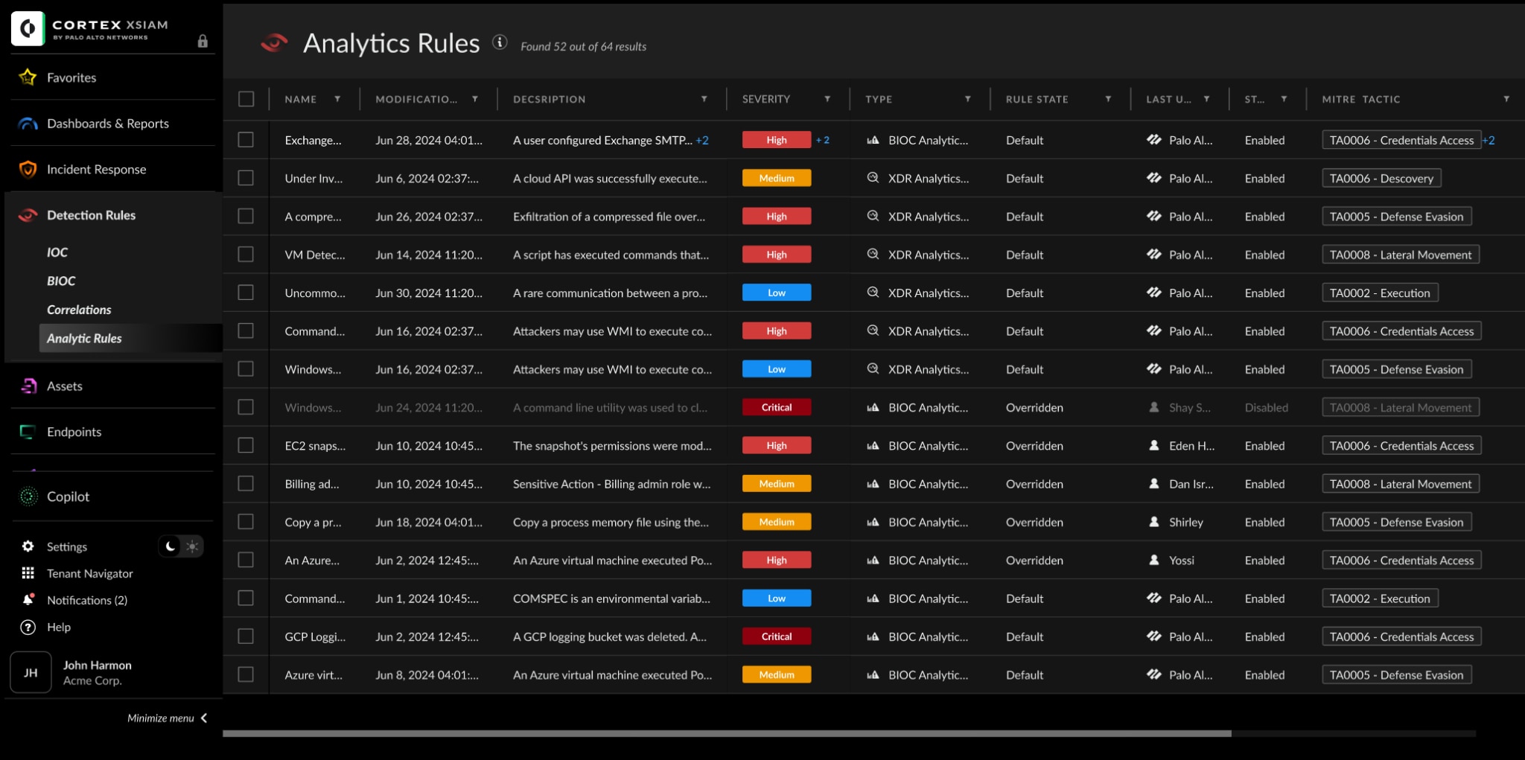Click the info icon next to Analytics Rules
1525x760 pixels.
click(500, 42)
